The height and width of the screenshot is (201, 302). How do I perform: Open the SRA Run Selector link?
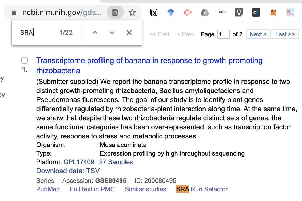point(202,189)
